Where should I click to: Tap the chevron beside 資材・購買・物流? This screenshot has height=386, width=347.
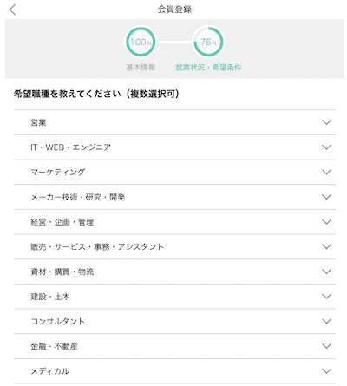click(x=326, y=272)
